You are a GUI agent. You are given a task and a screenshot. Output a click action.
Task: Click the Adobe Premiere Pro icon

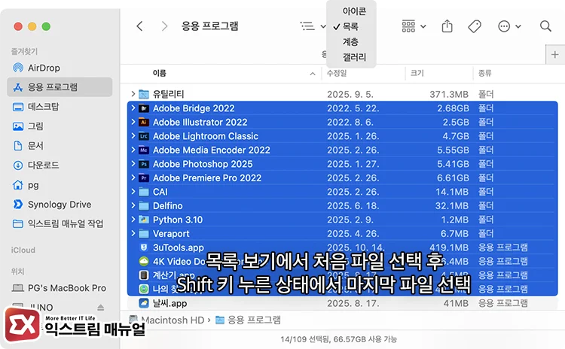pos(144,178)
